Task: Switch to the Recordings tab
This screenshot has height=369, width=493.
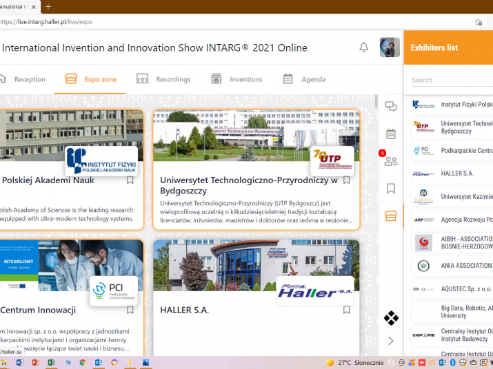Action: (x=163, y=79)
